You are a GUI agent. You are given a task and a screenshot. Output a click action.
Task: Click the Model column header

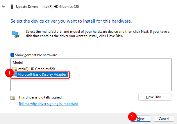18,62
